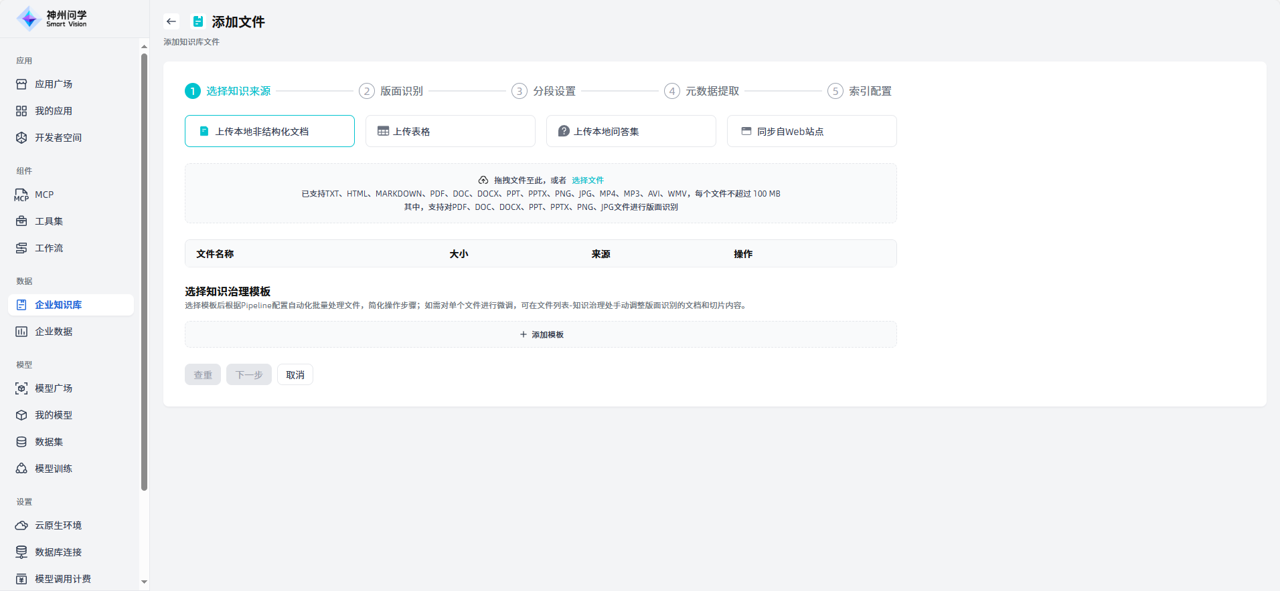Open 云原生环境 settings item
Image resolution: width=1280 pixels, height=591 pixels.
click(x=58, y=525)
